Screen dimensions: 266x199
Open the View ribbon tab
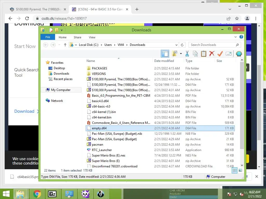point(92,37)
